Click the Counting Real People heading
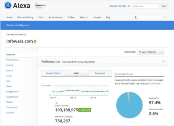The height and width of the screenshot is (126, 174). [124, 74]
